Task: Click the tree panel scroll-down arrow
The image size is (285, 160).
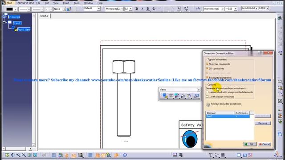Action: click(x=34, y=145)
